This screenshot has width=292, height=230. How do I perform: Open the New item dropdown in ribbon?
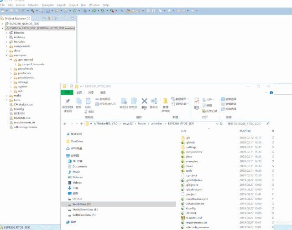click(188, 99)
